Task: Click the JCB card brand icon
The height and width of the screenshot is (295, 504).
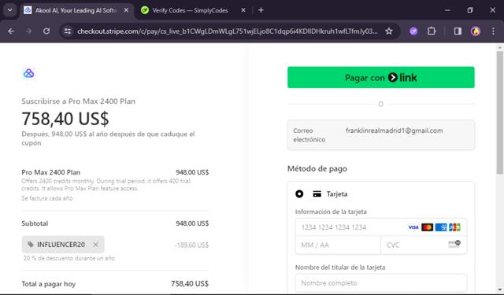Action: click(x=454, y=227)
